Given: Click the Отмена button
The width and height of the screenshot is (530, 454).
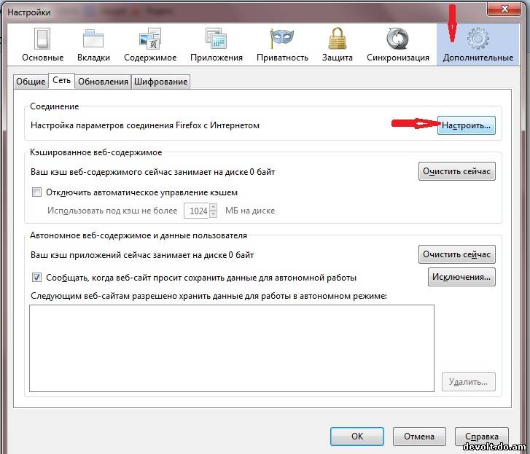Looking at the screenshot, I should click(x=419, y=437).
